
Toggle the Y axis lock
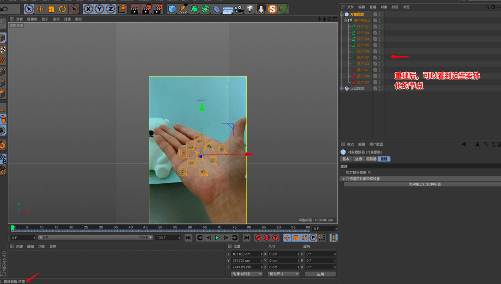[x=99, y=9]
